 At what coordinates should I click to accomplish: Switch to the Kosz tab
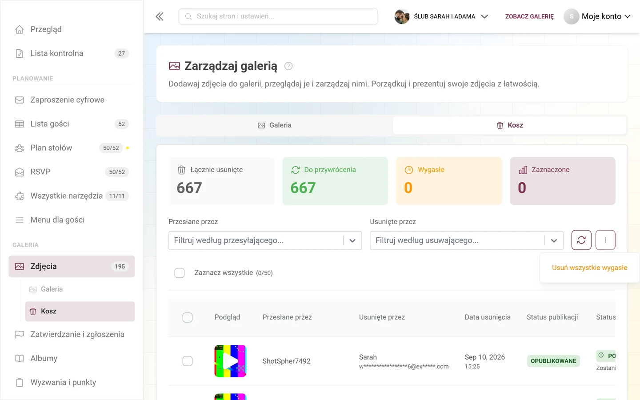point(510,125)
